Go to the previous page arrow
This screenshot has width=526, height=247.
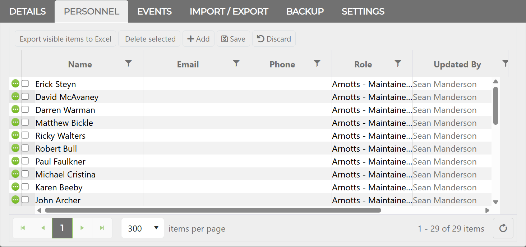coord(43,228)
